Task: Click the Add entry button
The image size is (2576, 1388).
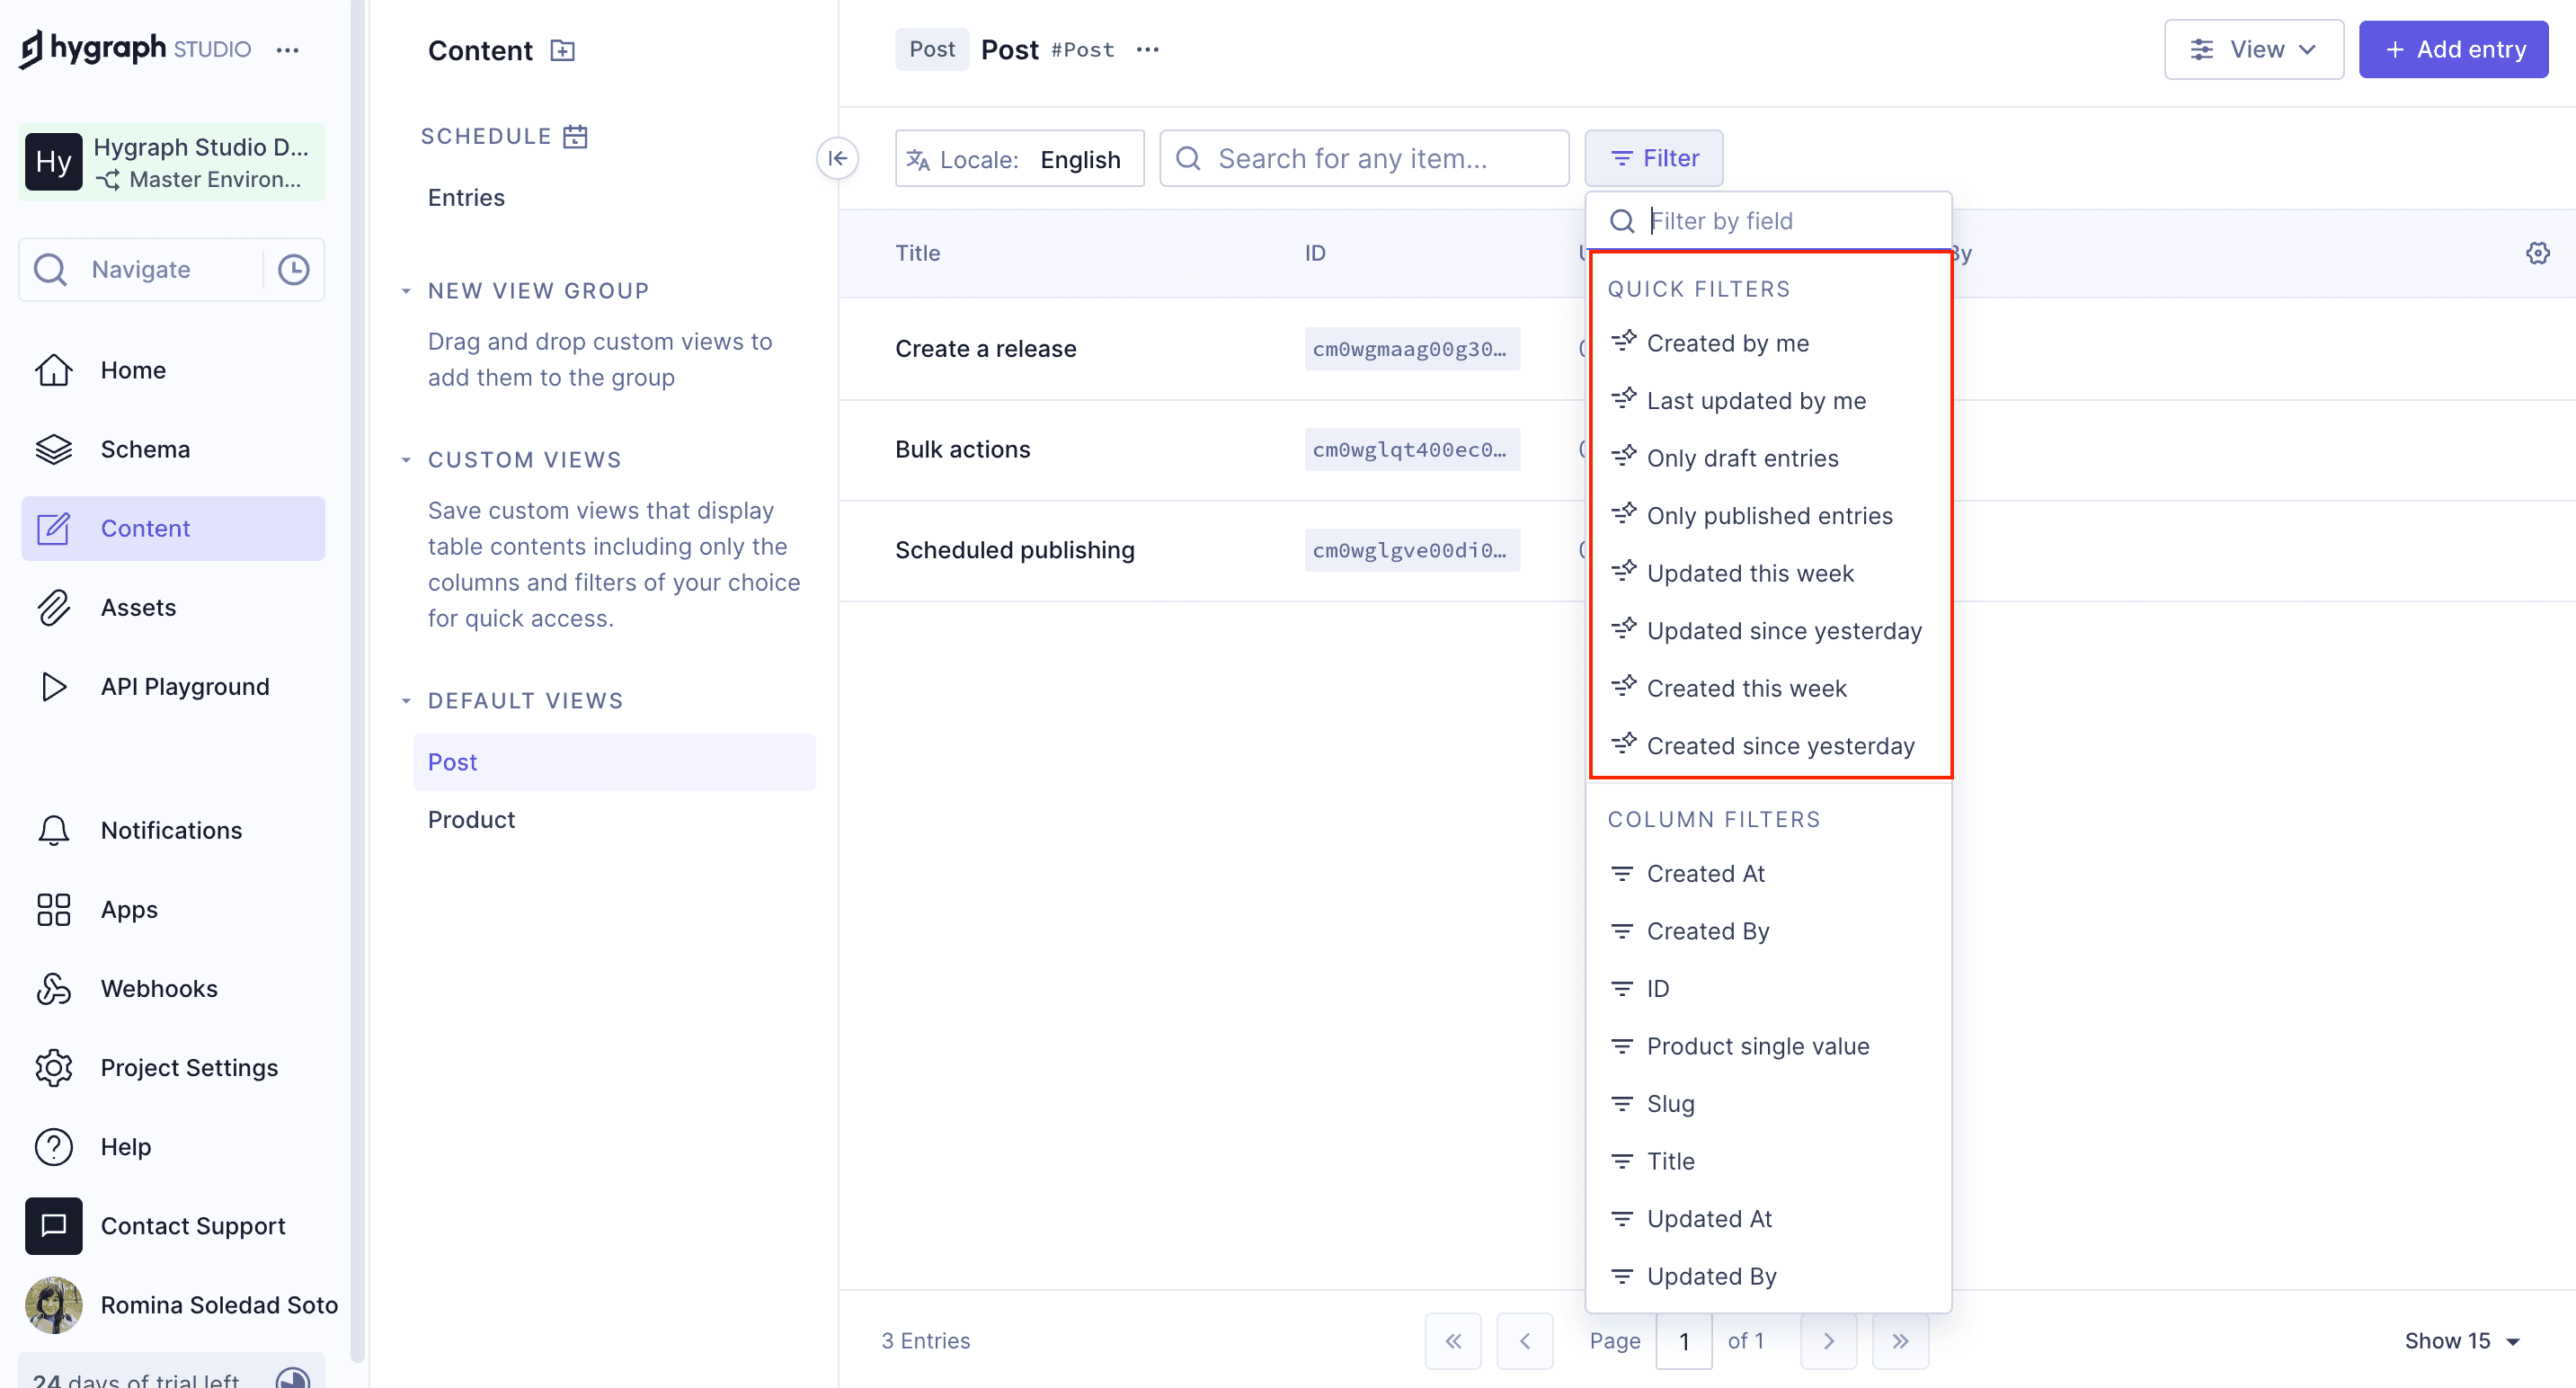Action: (x=2452, y=49)
